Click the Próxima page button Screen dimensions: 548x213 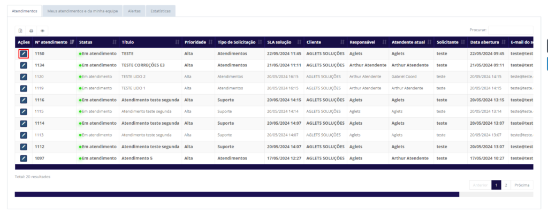tap(522, 185)
